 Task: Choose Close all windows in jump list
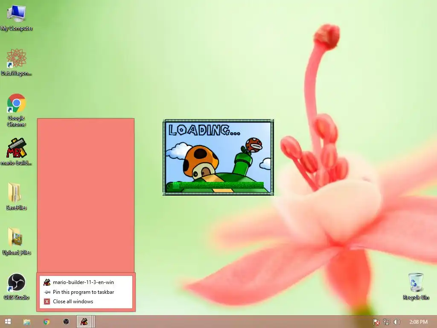click(x=86, y=302)
